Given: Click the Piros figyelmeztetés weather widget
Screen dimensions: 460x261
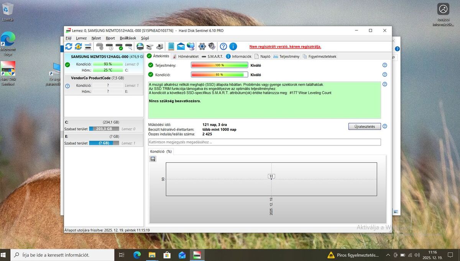Looking at the screenshot, I should coord(353,255).
